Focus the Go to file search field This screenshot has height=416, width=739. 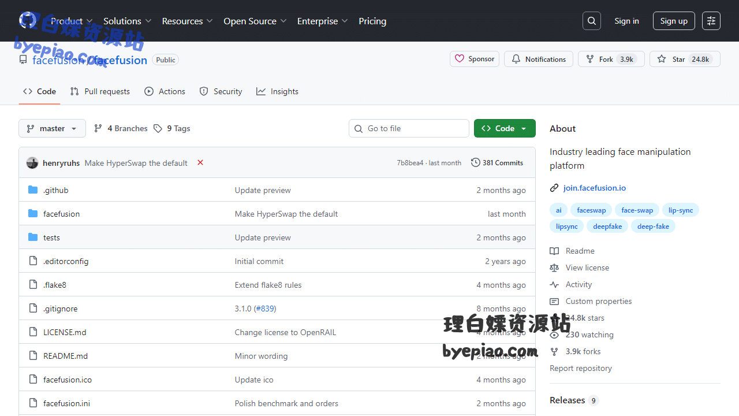[x=409, y=128]
